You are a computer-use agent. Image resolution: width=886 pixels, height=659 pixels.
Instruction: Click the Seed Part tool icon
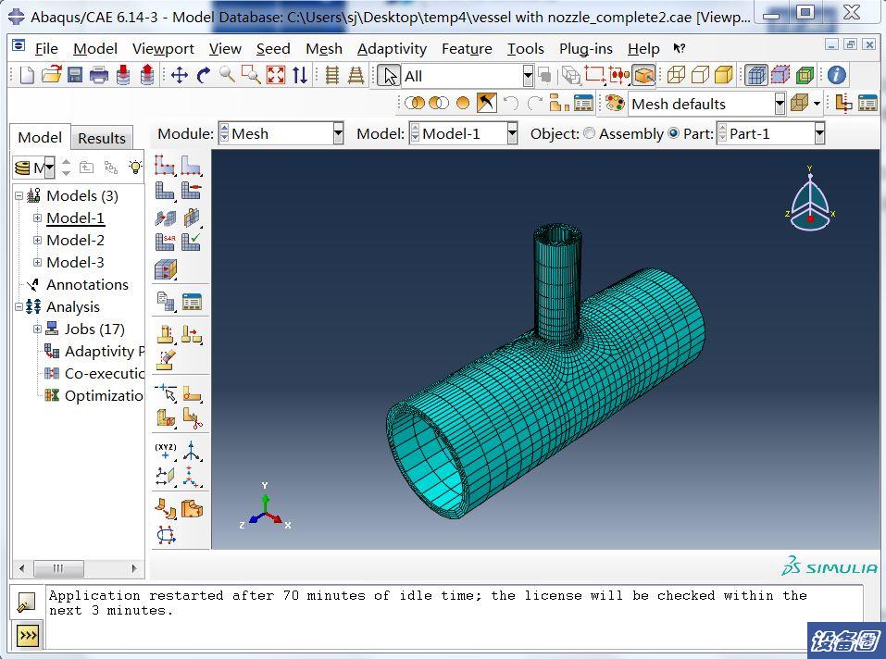(x=165, y=166)
